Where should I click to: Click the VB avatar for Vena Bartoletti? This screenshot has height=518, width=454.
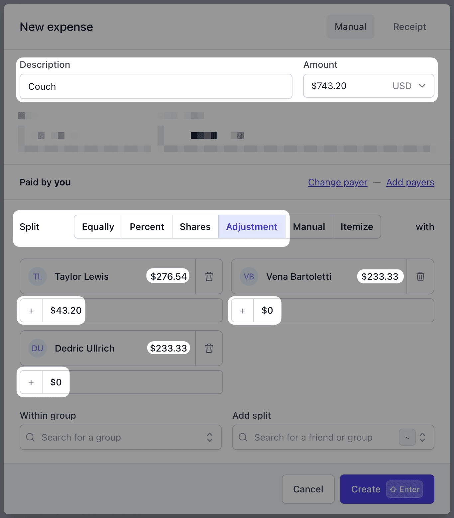(x=249, y=276)
